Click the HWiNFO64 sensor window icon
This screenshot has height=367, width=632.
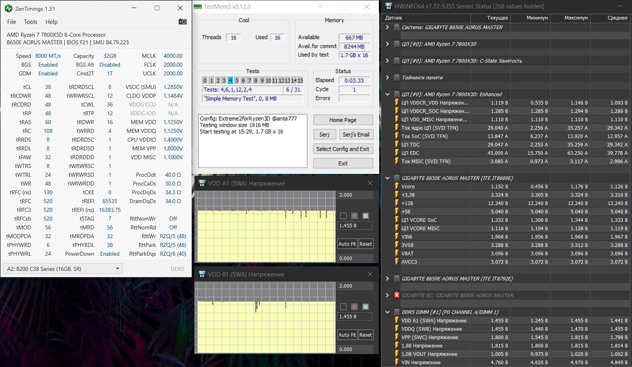point(389,6)
